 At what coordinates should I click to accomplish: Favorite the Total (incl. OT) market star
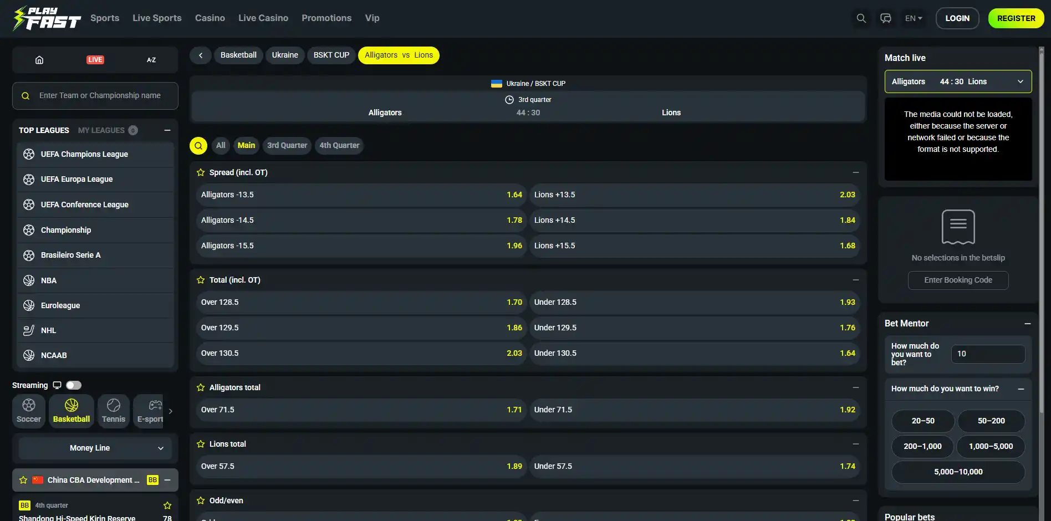tap(201, 280)
